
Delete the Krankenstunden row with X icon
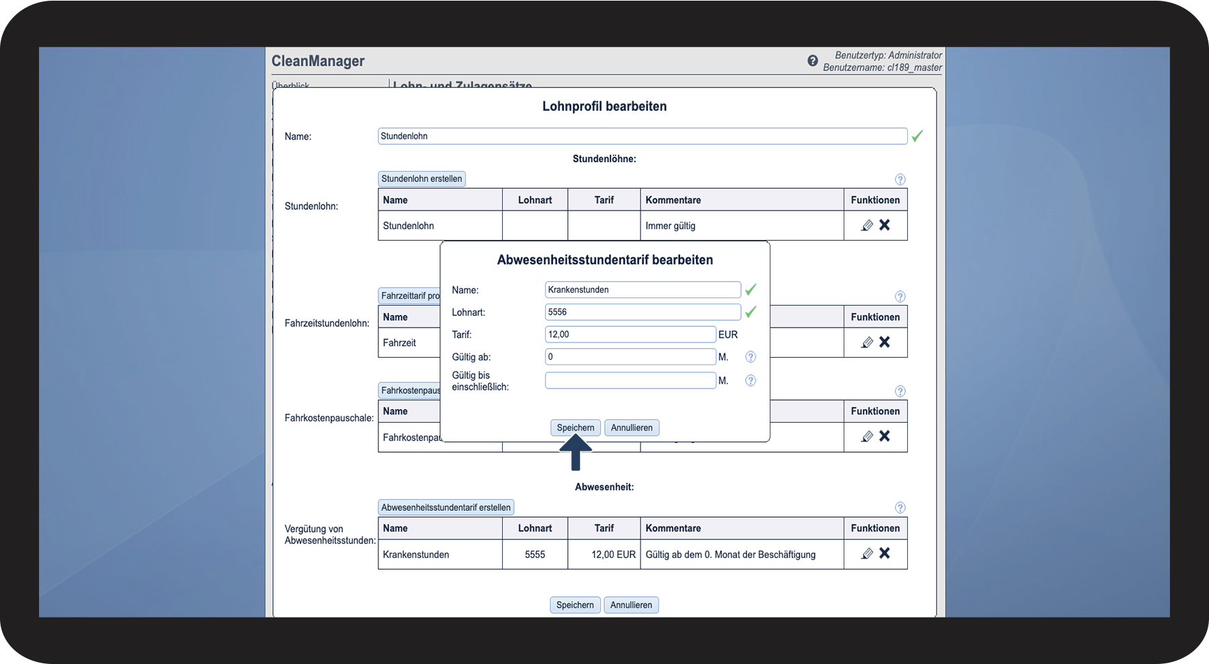tap(885, 553)
